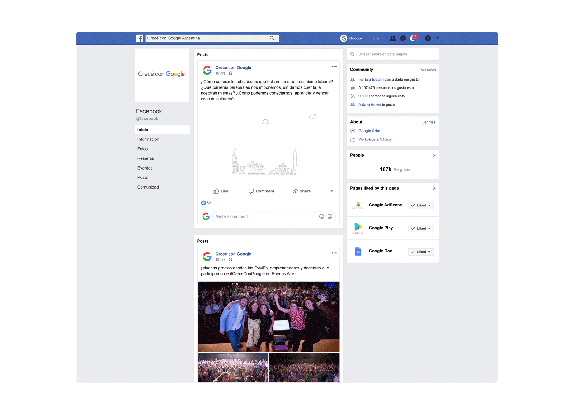Open Posts in the left sidebar
Viewport: 574px width, 415px height.
point(142,177)
